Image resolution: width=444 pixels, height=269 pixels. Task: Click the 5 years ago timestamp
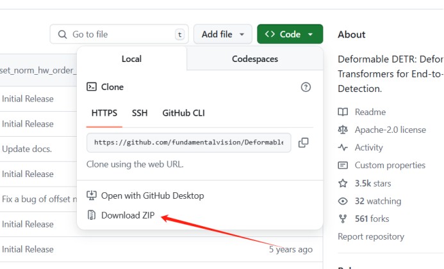click(x=291, y=250)
